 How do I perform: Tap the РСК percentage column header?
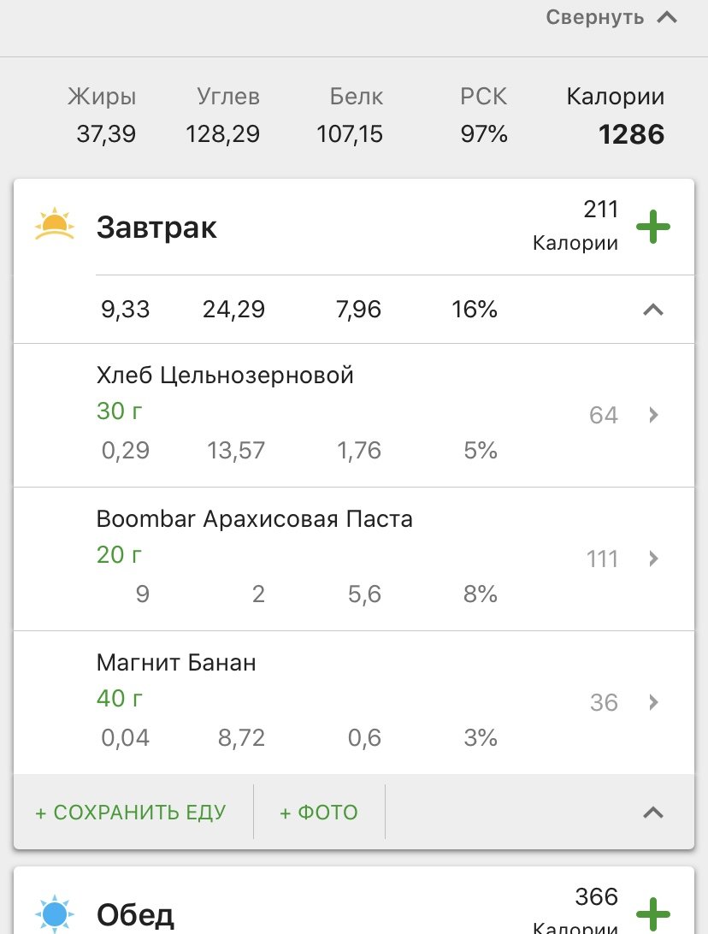[x=483, y=97]
